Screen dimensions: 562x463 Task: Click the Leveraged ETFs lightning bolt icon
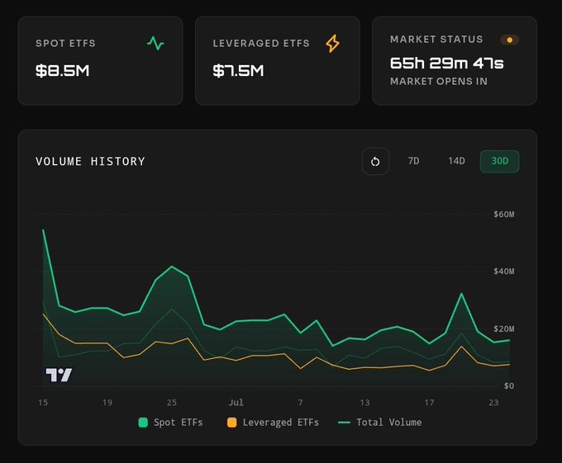pos(332,44)
